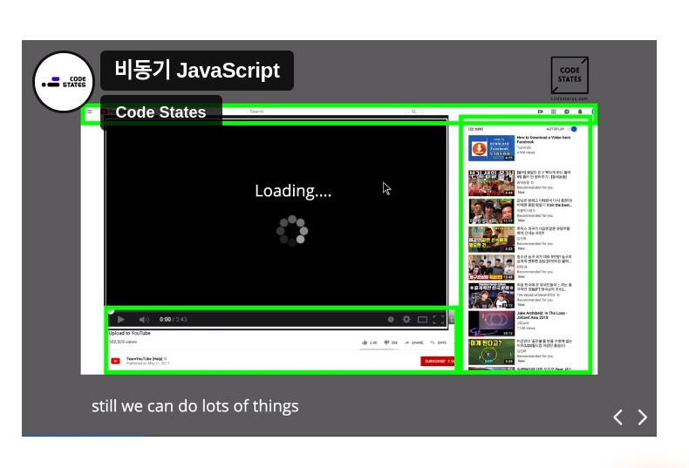Dislike the video with thumbs down
Viewport: 689px width, 468px height.
point(391,343)
